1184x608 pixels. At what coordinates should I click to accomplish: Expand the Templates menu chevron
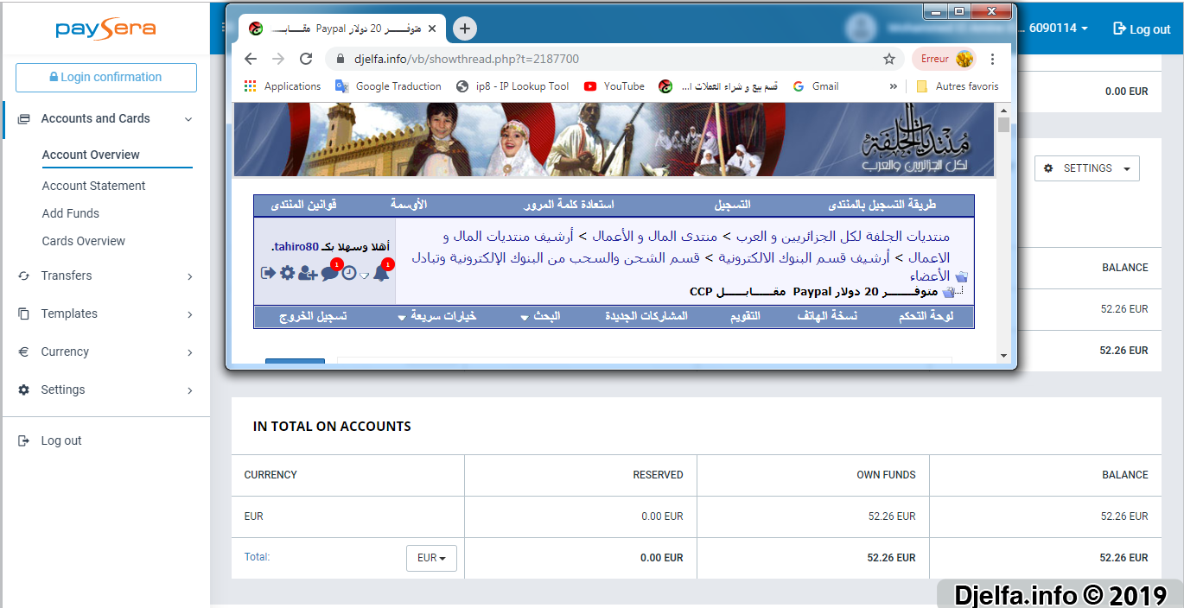click(x=190, y=314)
